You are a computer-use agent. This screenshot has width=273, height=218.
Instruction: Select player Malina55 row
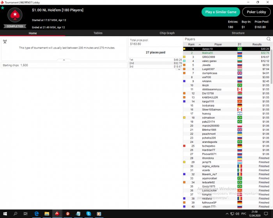pyautogui.click(x=226, y=53)
